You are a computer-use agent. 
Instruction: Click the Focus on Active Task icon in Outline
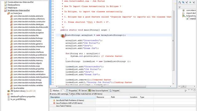[180, 7]
